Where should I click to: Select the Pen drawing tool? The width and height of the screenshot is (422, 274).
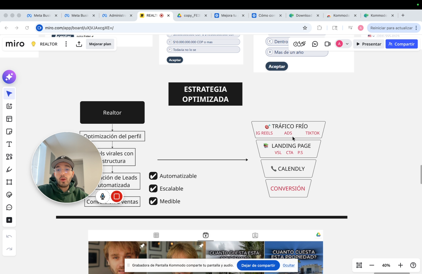pyautogui.click(x=9, y=170)
